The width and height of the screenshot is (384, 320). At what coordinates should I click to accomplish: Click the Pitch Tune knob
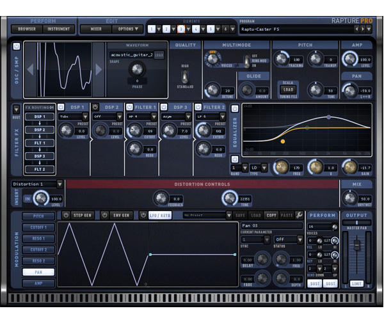click(316, 90)
